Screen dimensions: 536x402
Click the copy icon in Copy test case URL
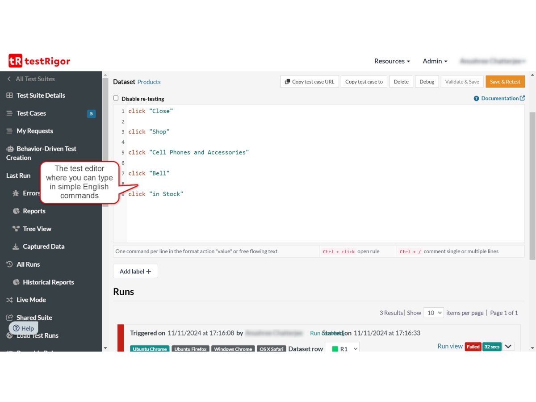pos(288,82)
